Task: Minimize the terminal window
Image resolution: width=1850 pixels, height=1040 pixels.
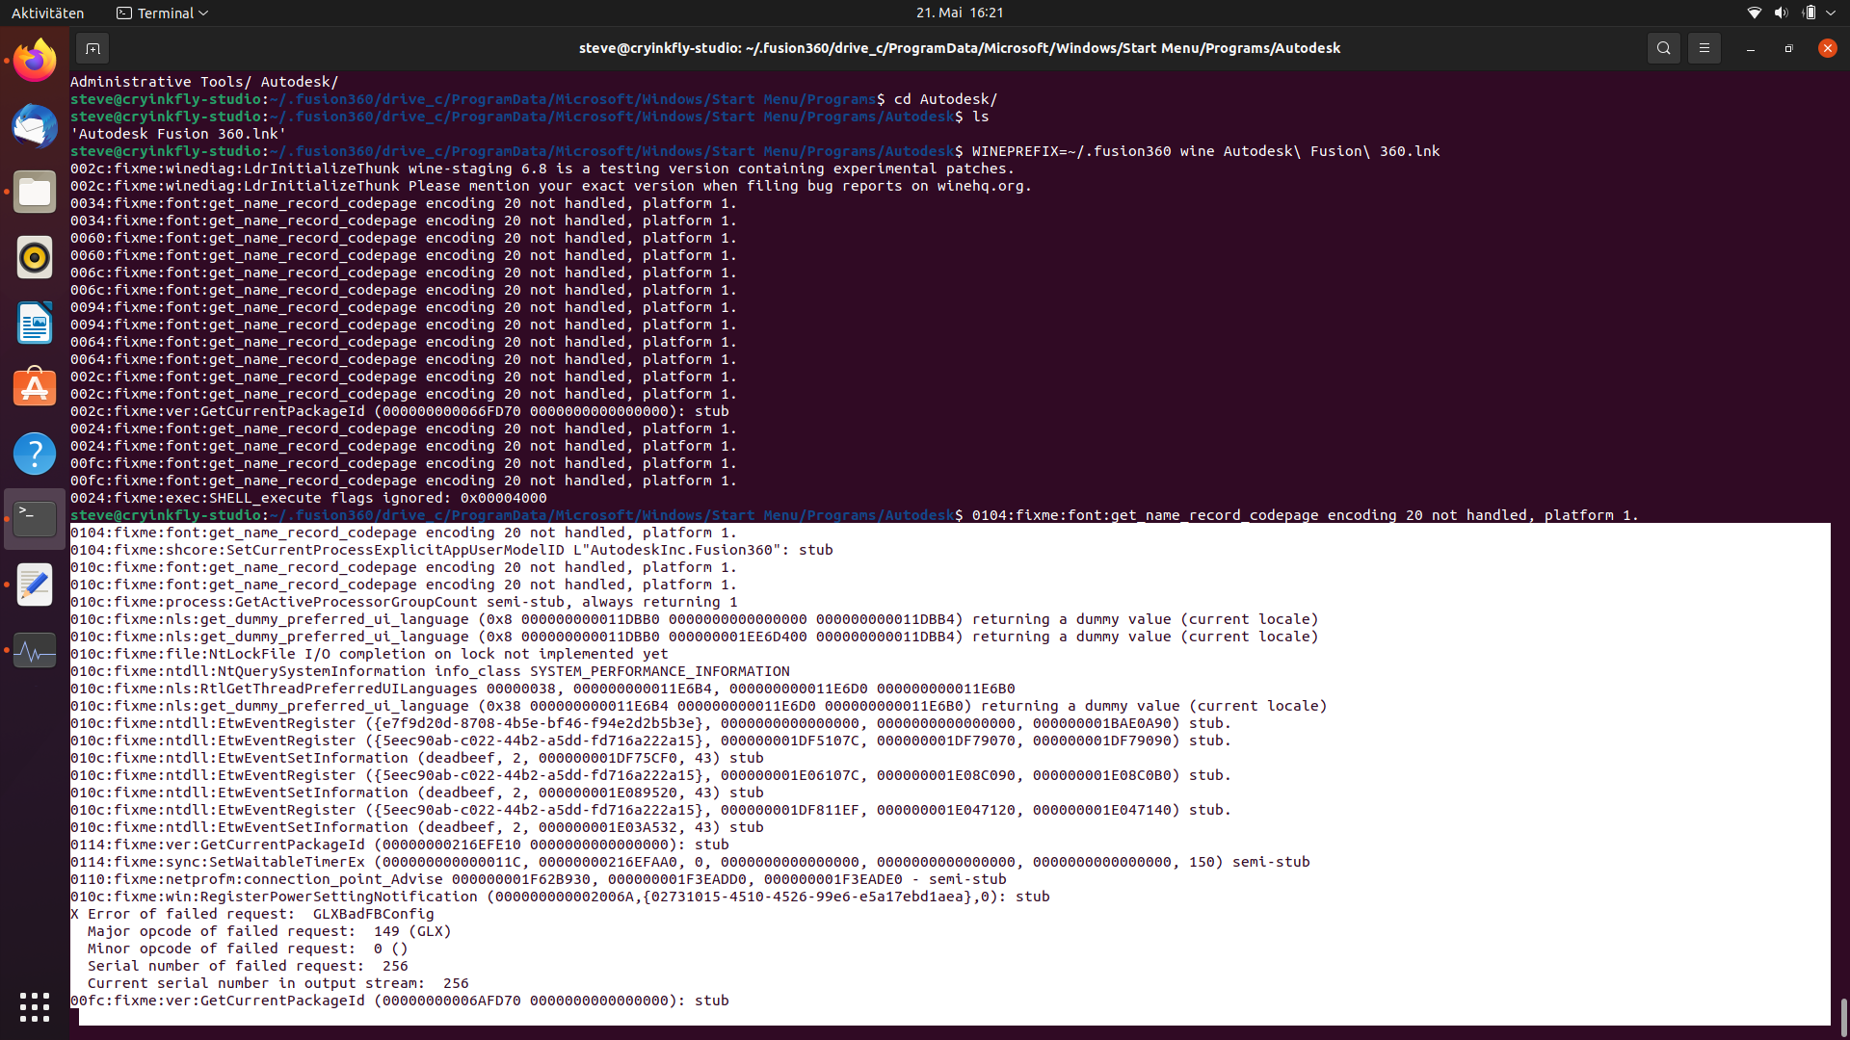Action: tap(1750, 48)
